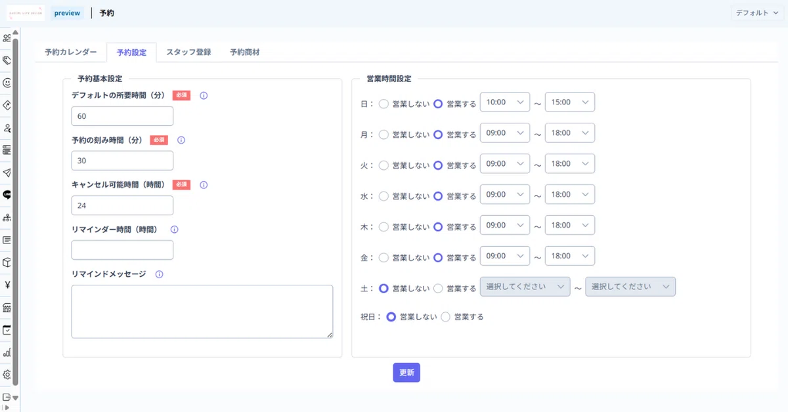This screenshot has width=788, height=412.
Task: Open the box product icon in sidebar
Action: click(7, 262)
